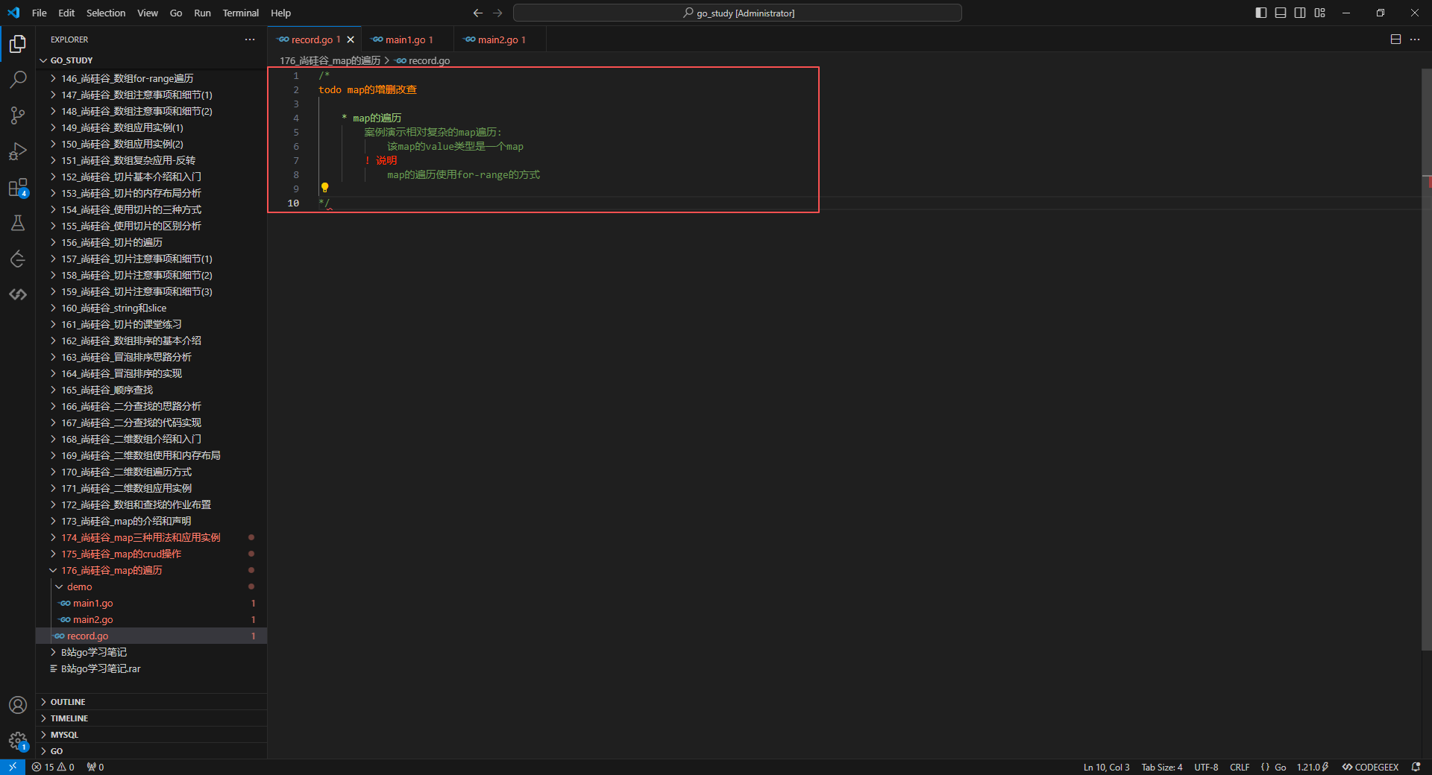The image size is (1432, 775).
Task: Open Explorer Views and More Actions menu
Action: (x=250, y=39)
